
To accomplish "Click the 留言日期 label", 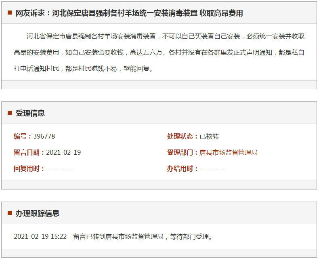I will pos(29,152).
